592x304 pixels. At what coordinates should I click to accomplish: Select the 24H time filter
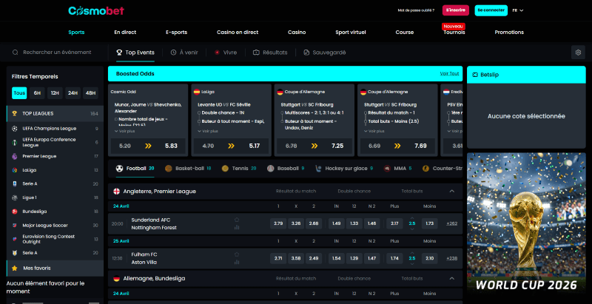click(73, 92)
